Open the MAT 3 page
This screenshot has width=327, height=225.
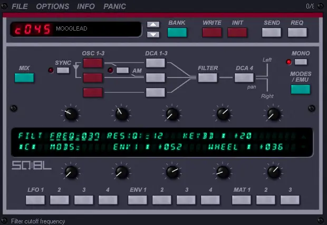290,200
